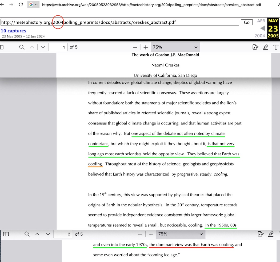Select the highlight tool in upper PDF toolbar
Viewport: 280px width, 262px height.
pos(265,47)
